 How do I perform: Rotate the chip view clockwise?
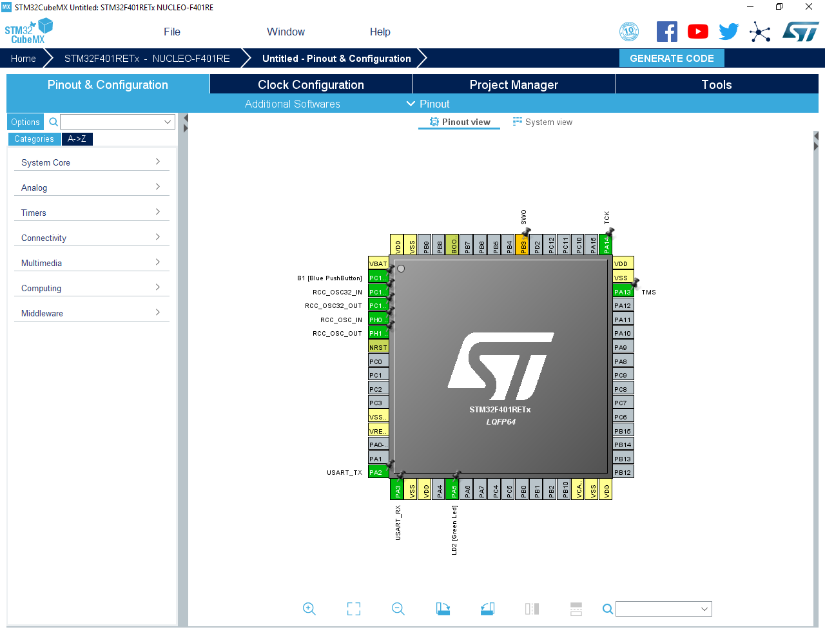(443, 609)
